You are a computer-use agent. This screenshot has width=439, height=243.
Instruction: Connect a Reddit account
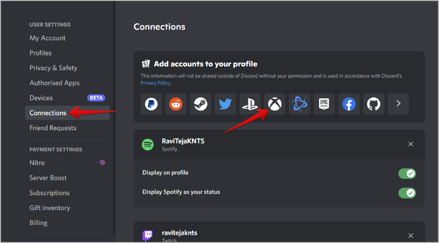(176, 104)
